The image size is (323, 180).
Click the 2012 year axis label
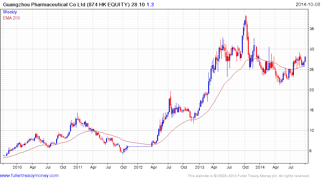point(138,167)
